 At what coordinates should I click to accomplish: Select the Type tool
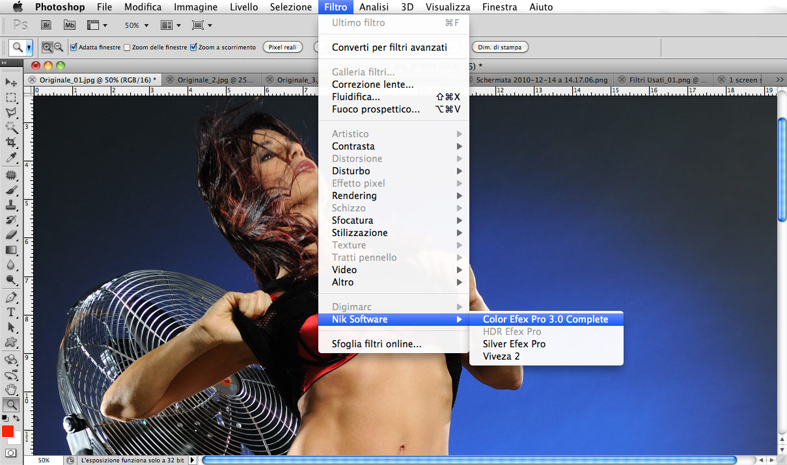pos(11,313)
